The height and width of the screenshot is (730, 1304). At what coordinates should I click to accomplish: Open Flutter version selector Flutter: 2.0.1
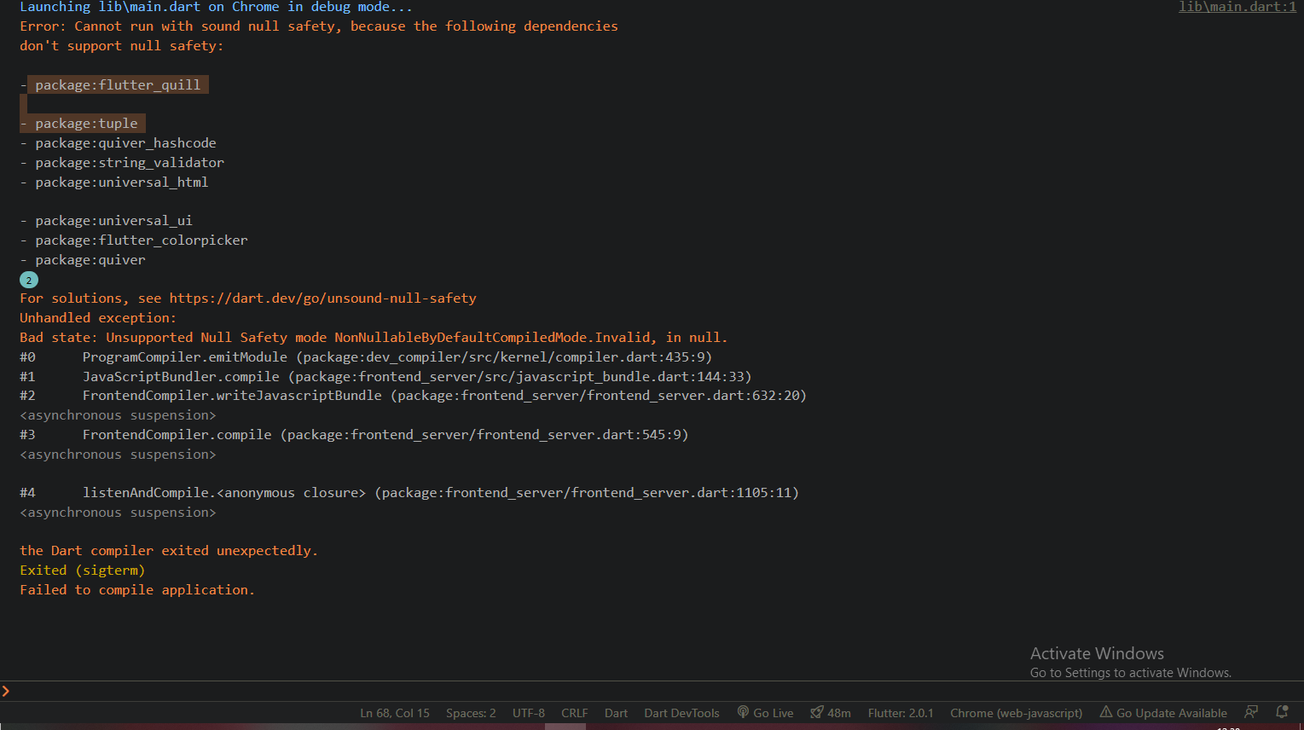tap(901, 713)
